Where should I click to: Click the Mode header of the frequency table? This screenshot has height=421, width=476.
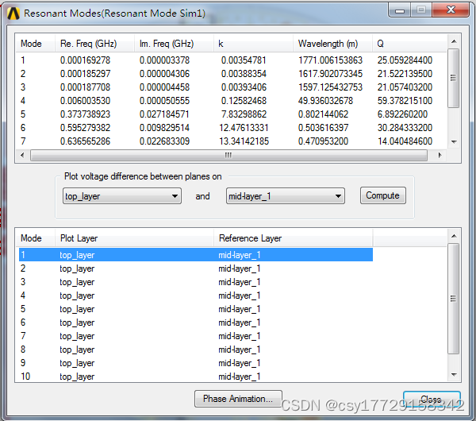tap(36, 44)
